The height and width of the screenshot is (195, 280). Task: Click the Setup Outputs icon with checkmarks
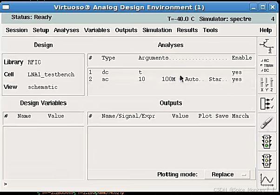pyautogui.click(x=267, y=103)
